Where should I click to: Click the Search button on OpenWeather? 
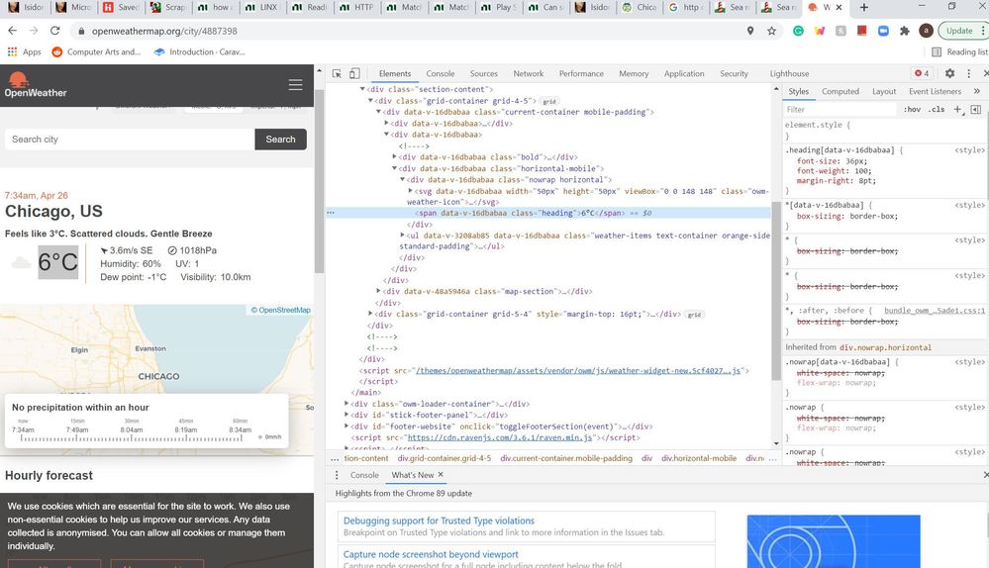click(x=281, y=140)
